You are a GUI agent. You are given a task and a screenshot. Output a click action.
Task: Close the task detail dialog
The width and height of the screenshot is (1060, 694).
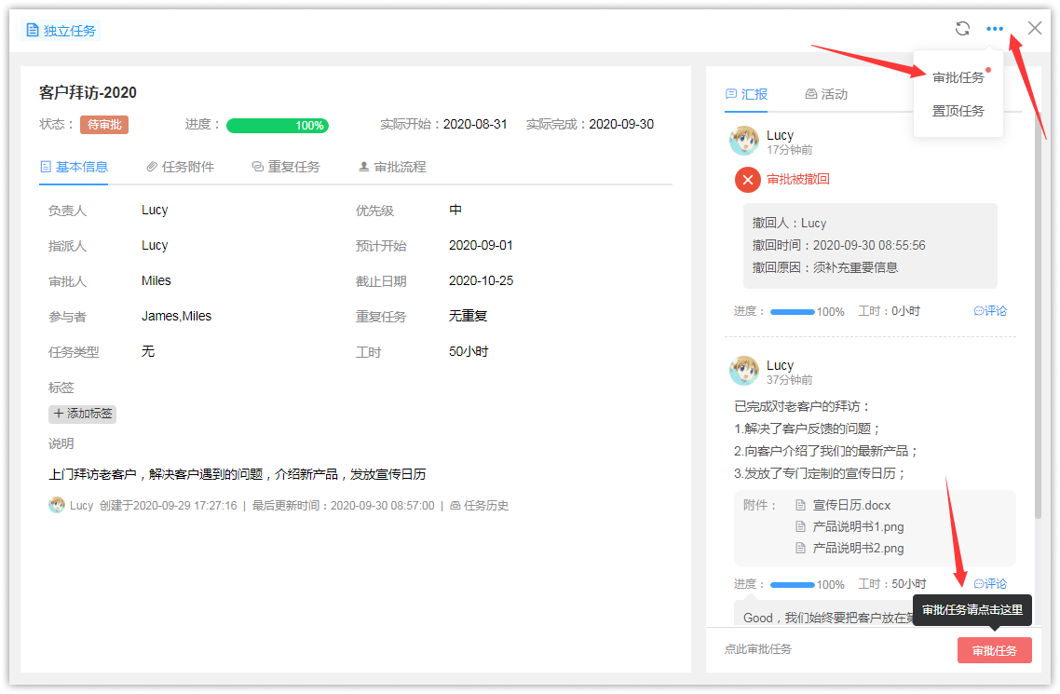click(1035, 28)
